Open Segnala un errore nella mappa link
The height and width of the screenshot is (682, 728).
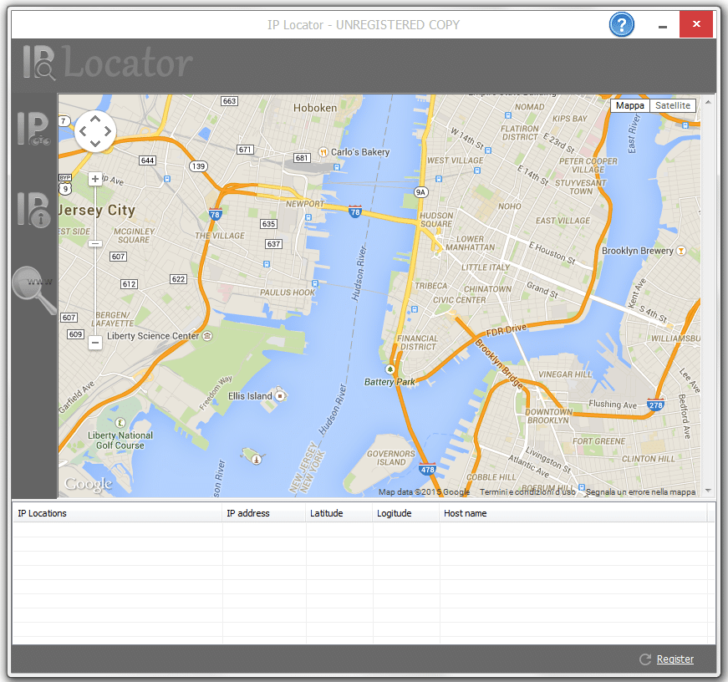(x=640, y=491)
